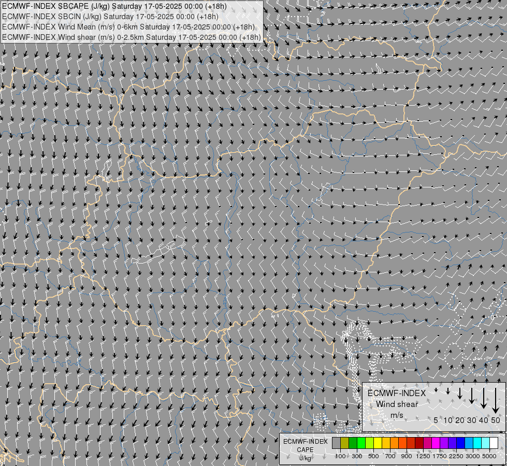This screenshot has width=507, height=466.
Task: Click the '100' tick label on the CAPE colorbar
Action: point(340,456)
